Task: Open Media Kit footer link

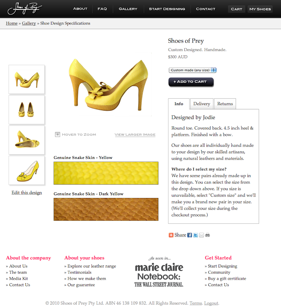Action: 18,279
